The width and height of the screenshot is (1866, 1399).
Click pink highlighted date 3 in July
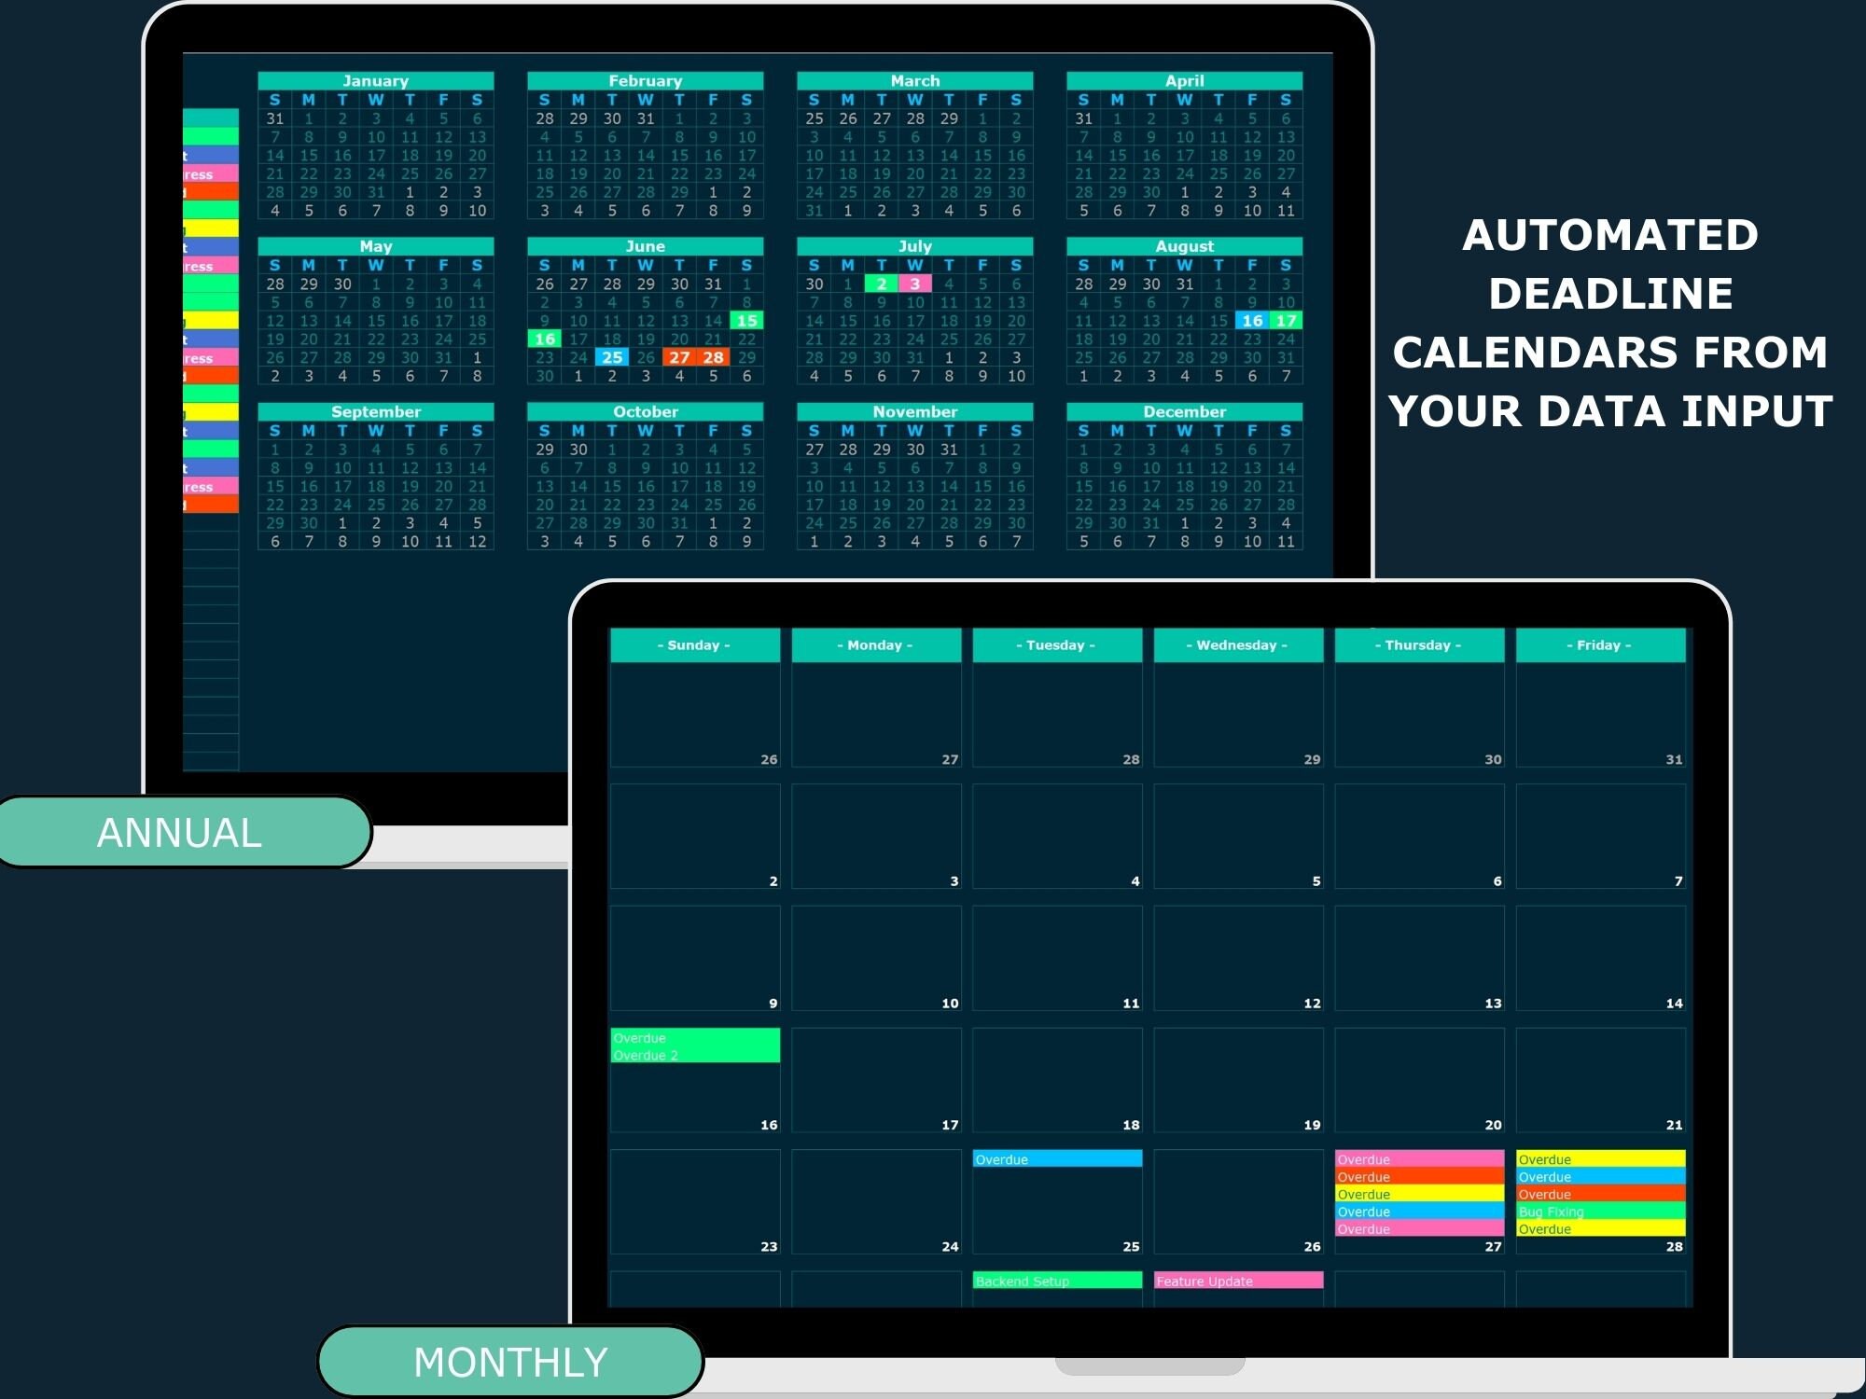click(914, 284)
